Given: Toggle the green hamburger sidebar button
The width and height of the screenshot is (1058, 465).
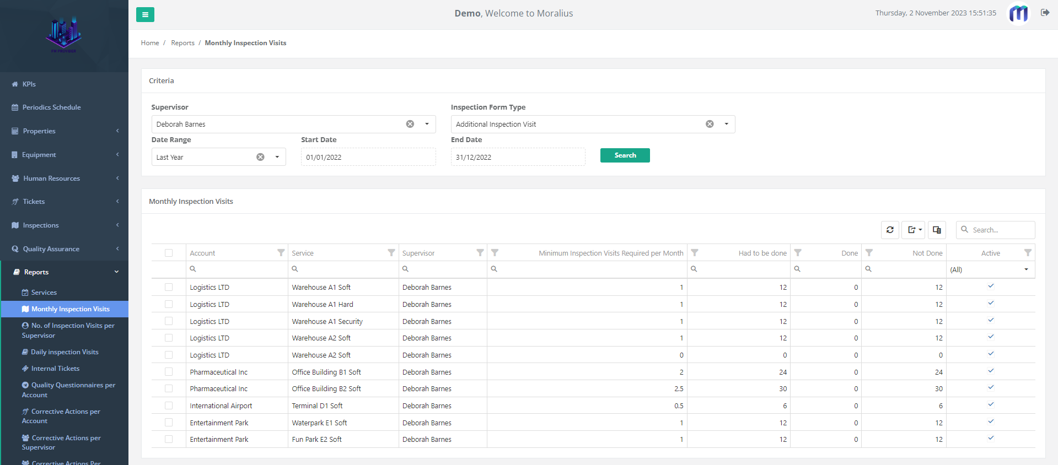Looking at the screenshot, I should tap(145, 15).
